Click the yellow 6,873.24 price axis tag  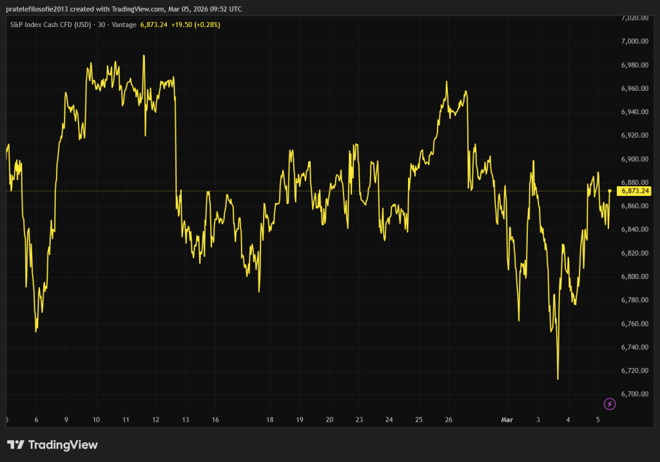[x=634, y=191]
